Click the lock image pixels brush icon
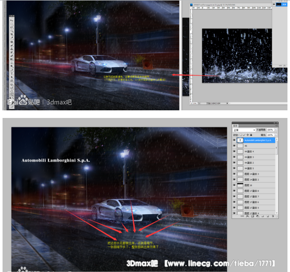The height and width of the screenshot is (272, 290). point(244,135)
